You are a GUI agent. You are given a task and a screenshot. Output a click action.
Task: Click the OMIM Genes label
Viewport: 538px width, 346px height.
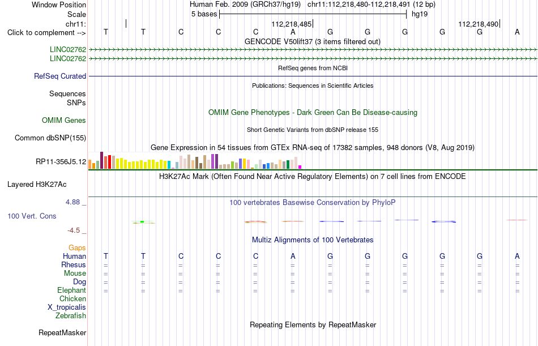(x=64, y=120)
